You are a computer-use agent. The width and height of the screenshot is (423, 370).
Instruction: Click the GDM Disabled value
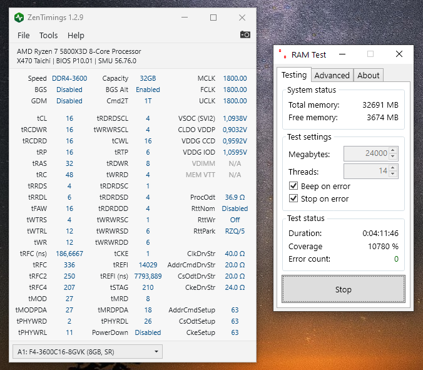click(x=69, y=101)
